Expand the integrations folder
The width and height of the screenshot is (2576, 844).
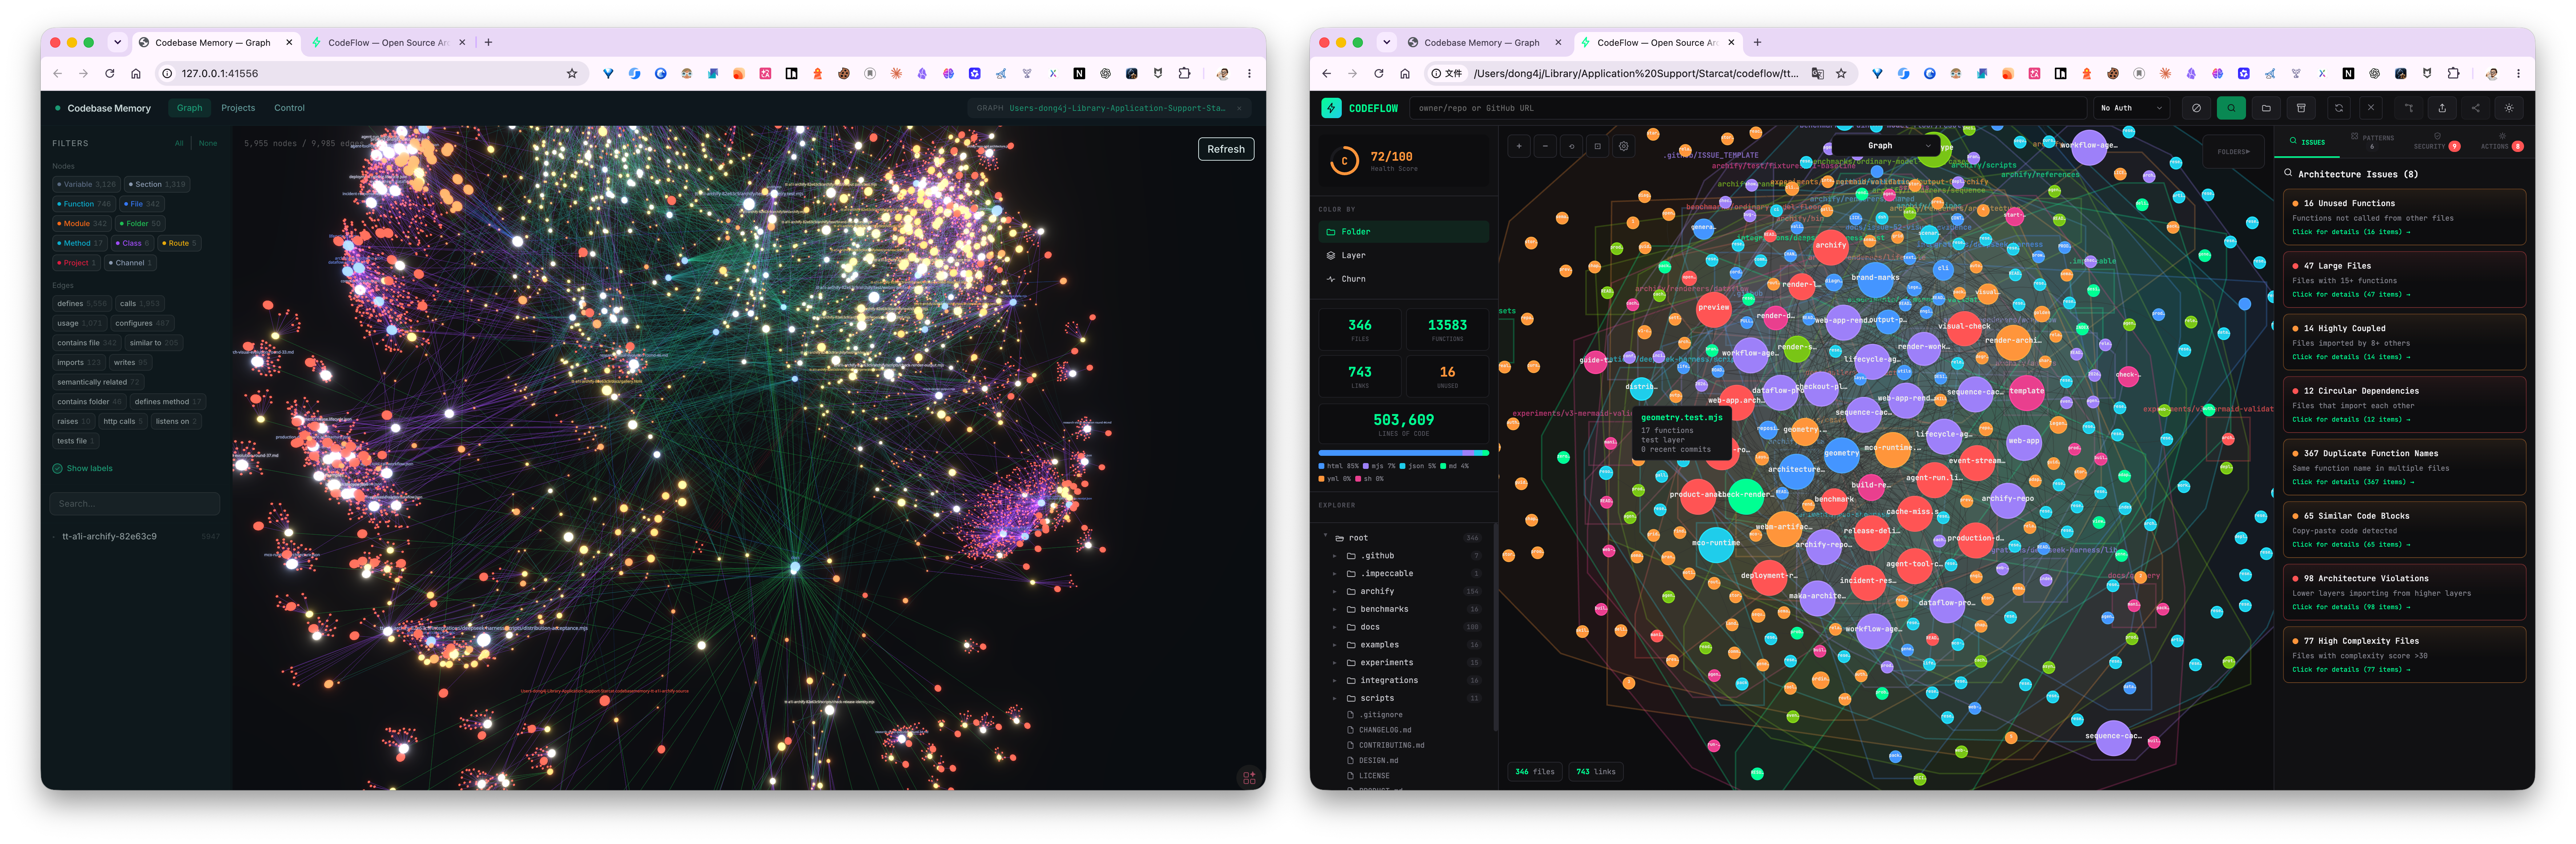coord(1335,680)
